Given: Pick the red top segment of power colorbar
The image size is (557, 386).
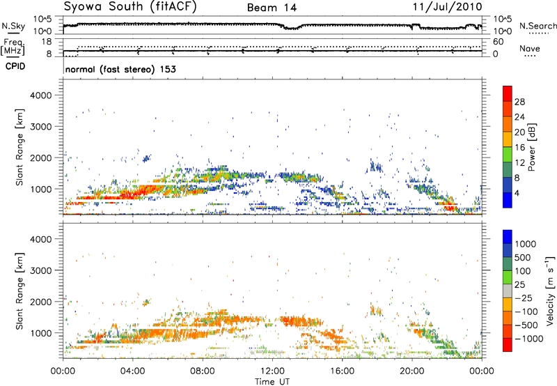Looking at the screenshot, I should coord(508,93).
